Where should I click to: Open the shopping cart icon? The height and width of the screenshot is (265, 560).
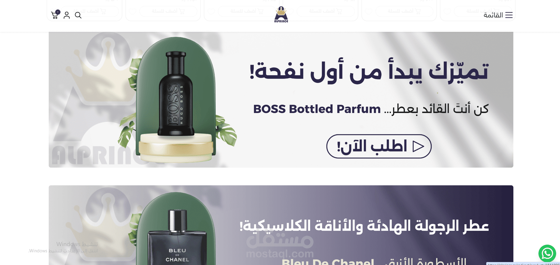pos(55,15)
